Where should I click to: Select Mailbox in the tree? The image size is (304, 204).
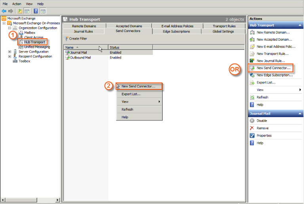tap(30, 33)
